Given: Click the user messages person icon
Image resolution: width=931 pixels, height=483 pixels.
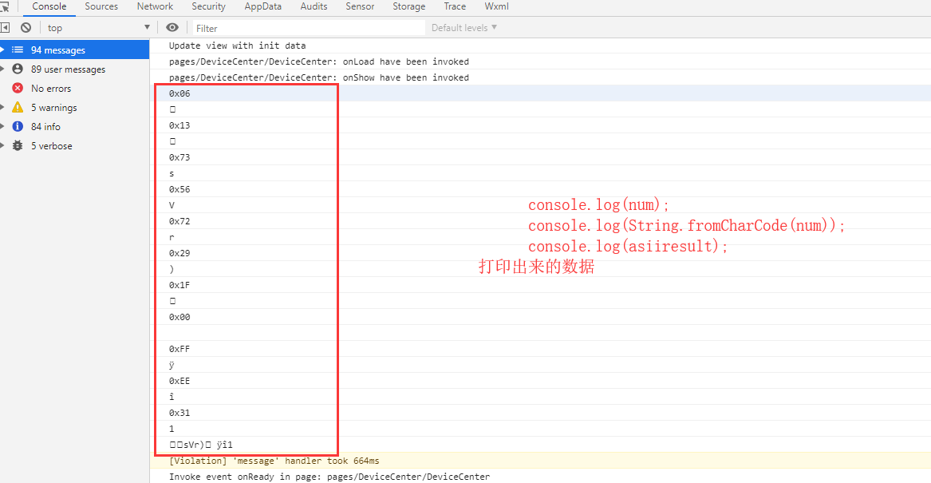Looking at the screenshot, I should (x=18, y=69).
